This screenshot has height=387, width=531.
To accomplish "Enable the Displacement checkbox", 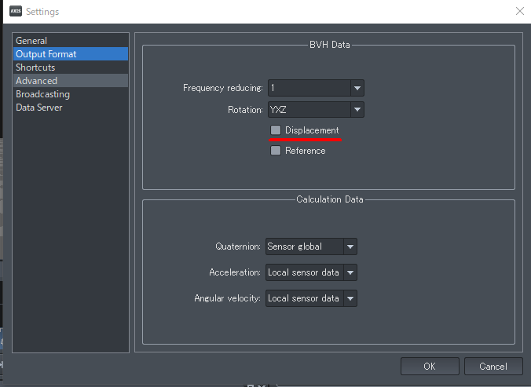I will coord(276,130).
